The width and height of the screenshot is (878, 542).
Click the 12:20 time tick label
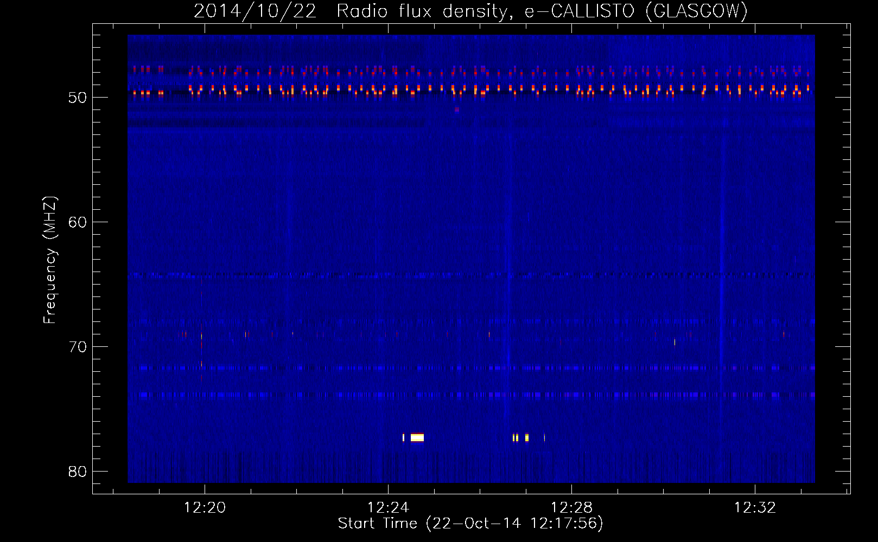point(205,508)
